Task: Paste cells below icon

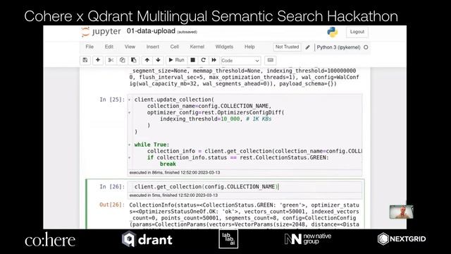Action: point(134,60)
